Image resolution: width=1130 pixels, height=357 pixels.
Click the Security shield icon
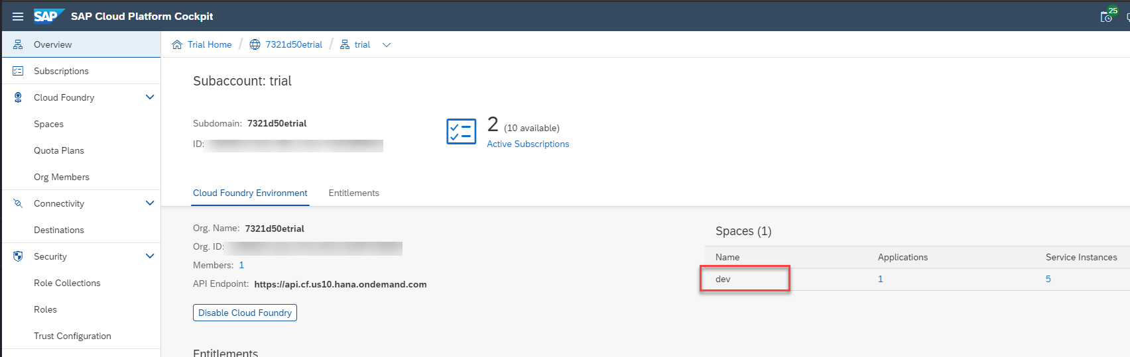tap(18, 256)
